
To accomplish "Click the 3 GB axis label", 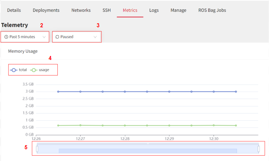I will pyautogui.click(x=30, y=91).
